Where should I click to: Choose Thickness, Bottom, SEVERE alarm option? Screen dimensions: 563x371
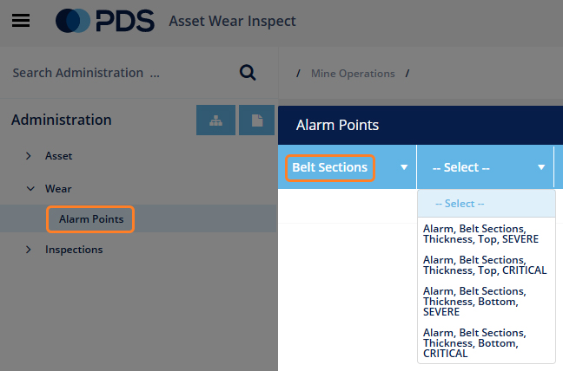pos(487,302)
